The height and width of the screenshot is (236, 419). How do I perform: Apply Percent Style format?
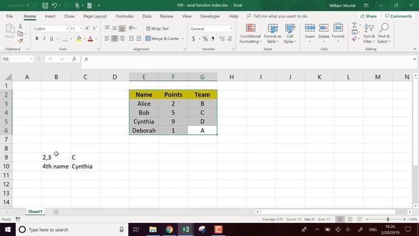pyautogui.click(x=205, y=39)
